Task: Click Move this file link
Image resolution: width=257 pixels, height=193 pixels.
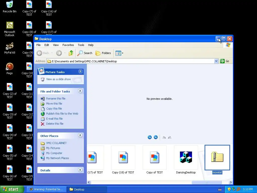Action: pyautogui.click(x=54, y=104)
